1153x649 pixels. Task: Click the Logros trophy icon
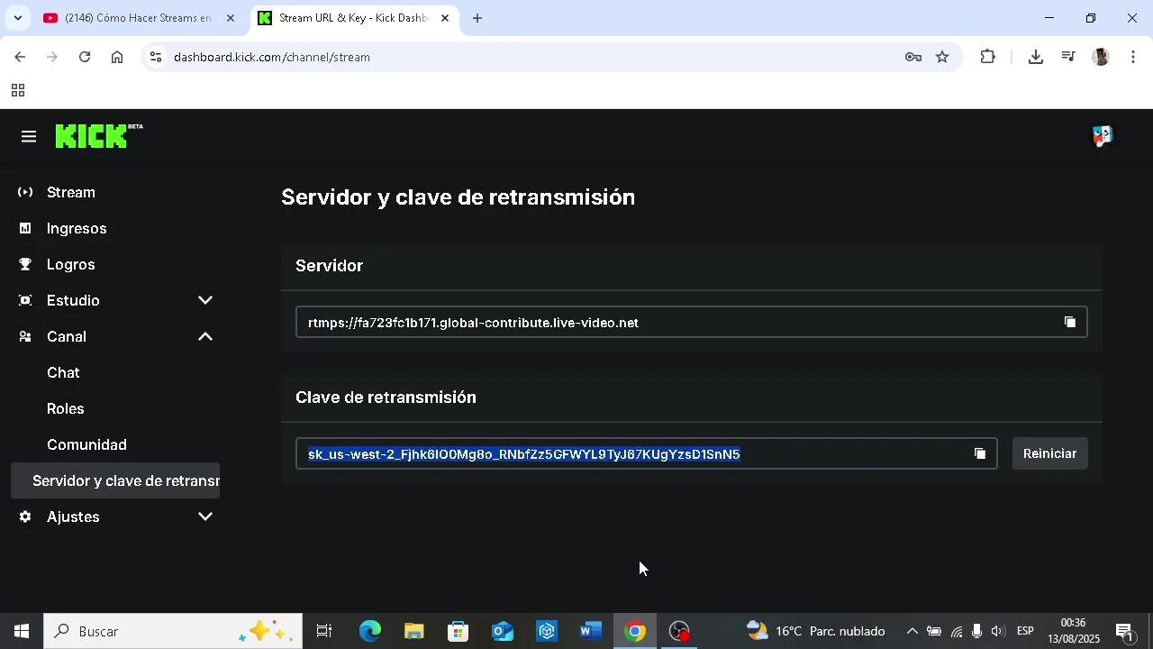[x=25, y=264]
